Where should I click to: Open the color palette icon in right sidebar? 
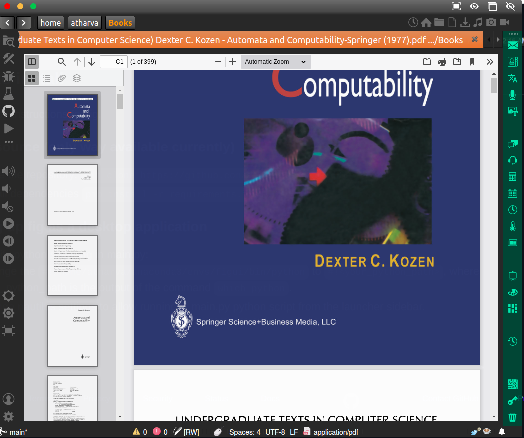coord(513,292)
